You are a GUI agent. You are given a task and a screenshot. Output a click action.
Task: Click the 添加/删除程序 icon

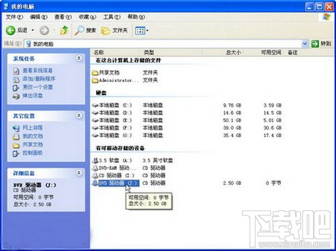(x=16, y=79)
